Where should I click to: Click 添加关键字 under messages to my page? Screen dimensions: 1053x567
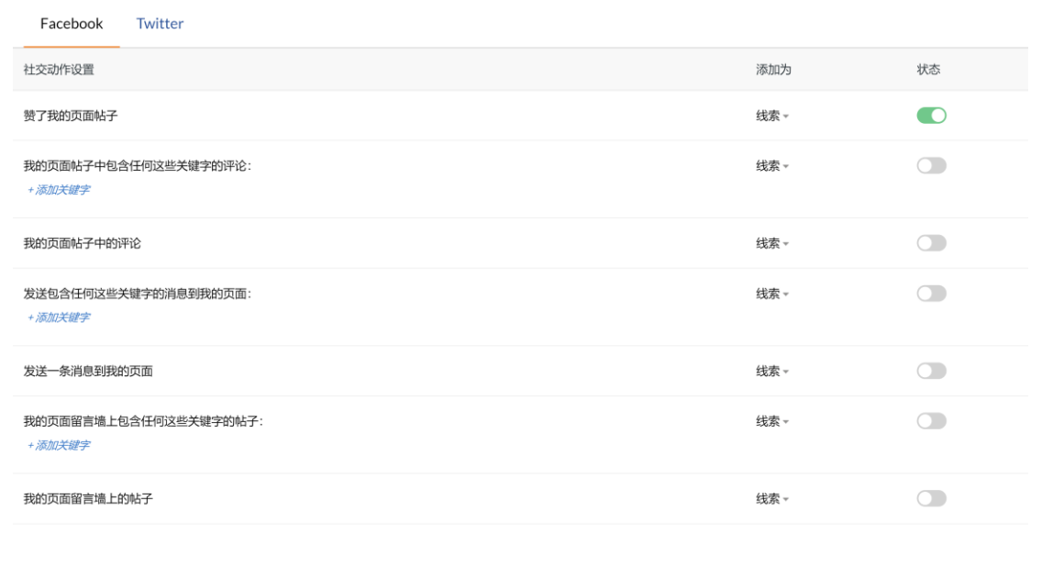pos(59,317)
